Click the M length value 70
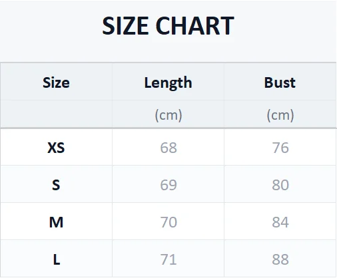Viewport: 337px width, 278px height. (168, 222)
